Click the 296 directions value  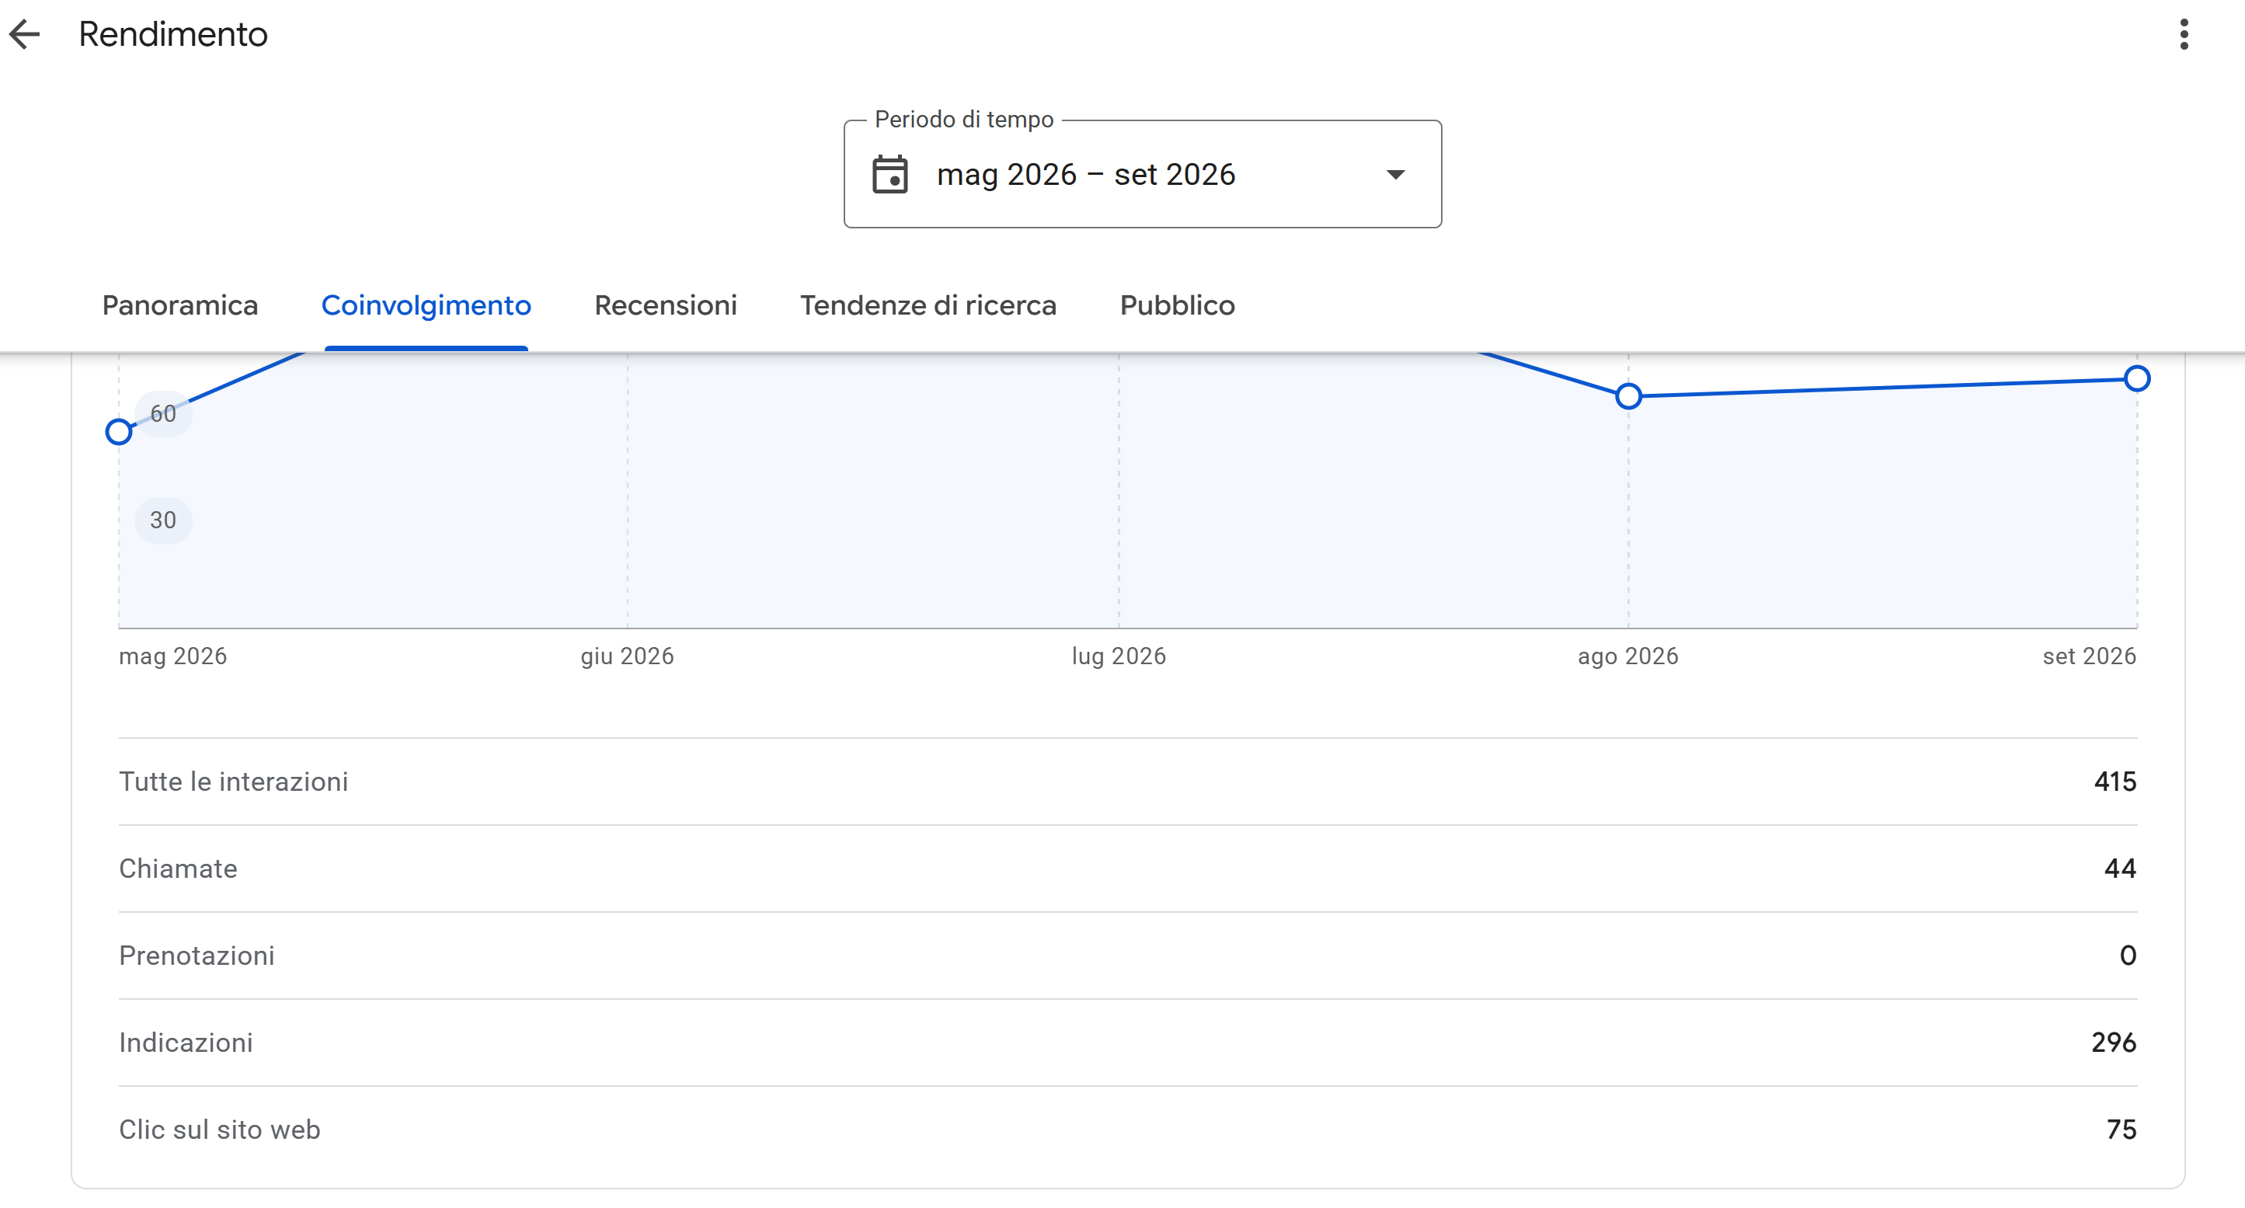point(2114,1043)
